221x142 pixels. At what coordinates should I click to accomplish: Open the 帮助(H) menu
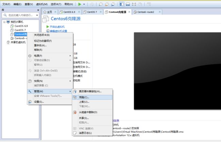pyautogui.click(x=69, y=4)
